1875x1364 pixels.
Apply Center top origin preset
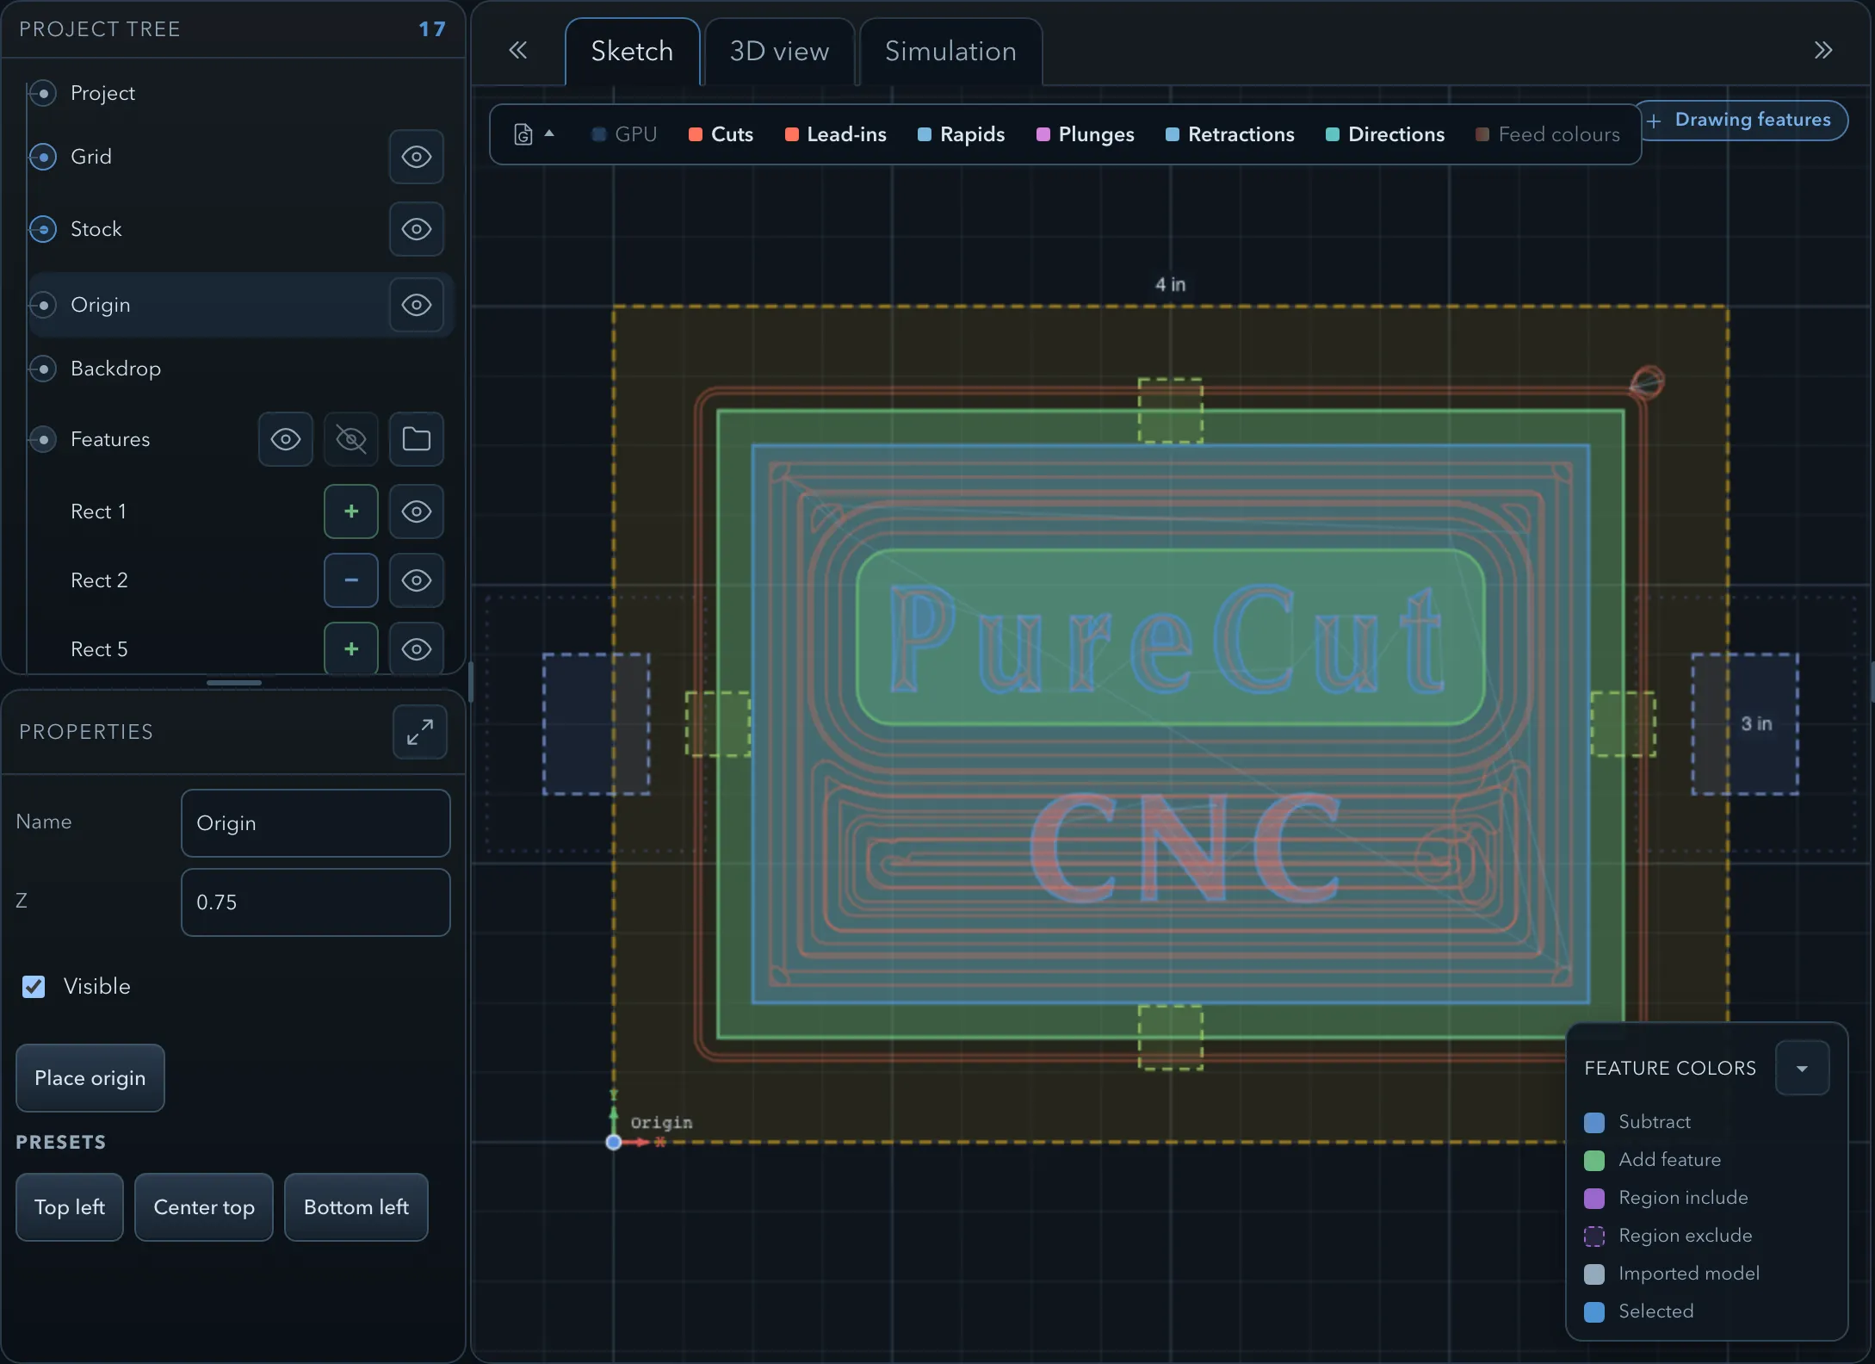[204, 1207]
